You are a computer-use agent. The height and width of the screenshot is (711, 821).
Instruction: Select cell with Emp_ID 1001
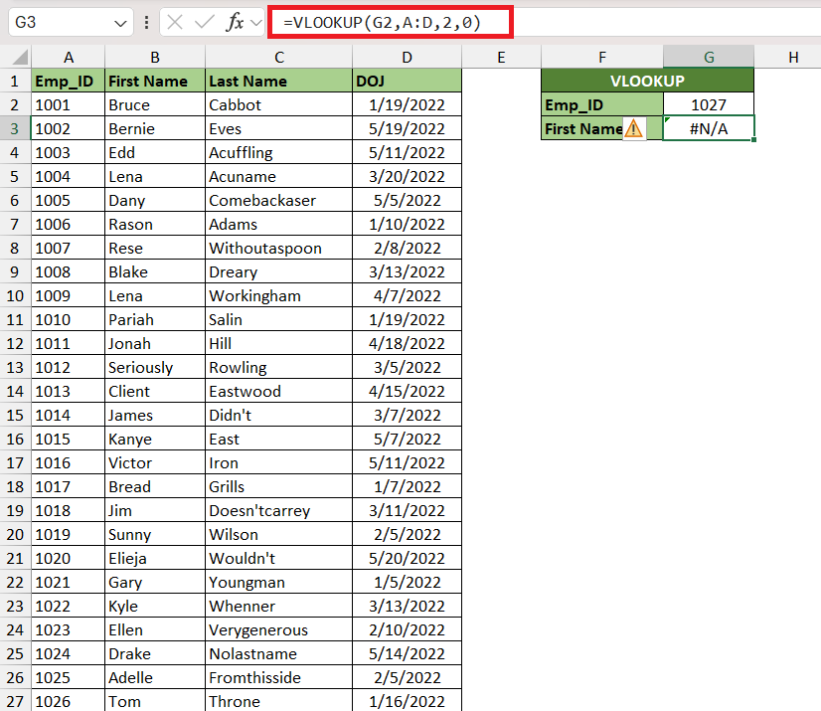click(68, 104)
